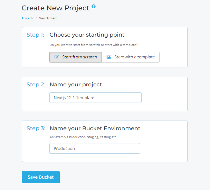The image size is (210, 190).
Task: Select the Start from scratch option
Action: coord(76,57)
